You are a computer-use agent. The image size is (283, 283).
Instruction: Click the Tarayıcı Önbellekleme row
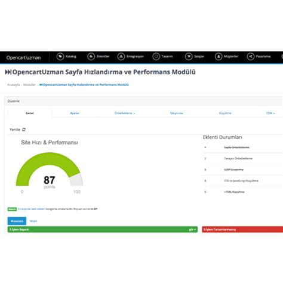[x=242, y=159]
